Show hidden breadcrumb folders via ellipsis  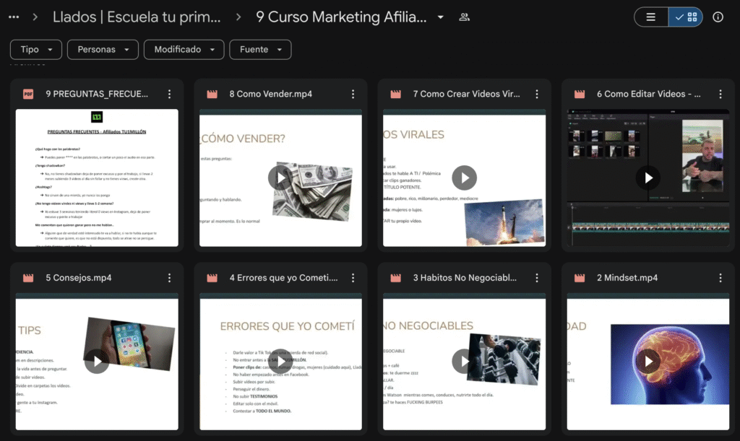[14, 17]
